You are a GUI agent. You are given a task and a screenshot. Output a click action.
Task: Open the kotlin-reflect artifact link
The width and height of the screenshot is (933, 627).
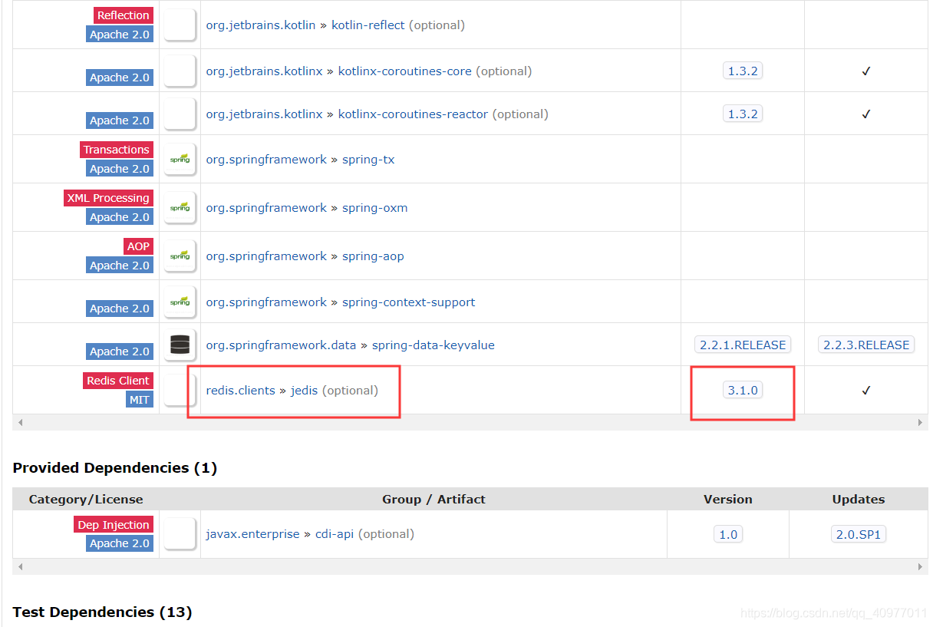(368, 25)
